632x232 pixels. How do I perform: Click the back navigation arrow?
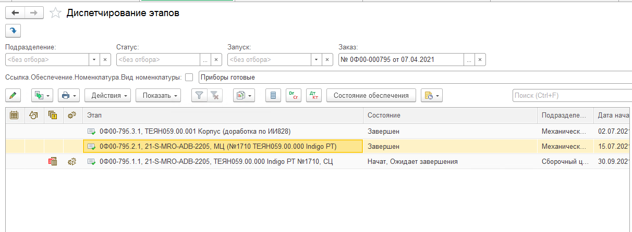pyautogui.click(x=15, y=13)
